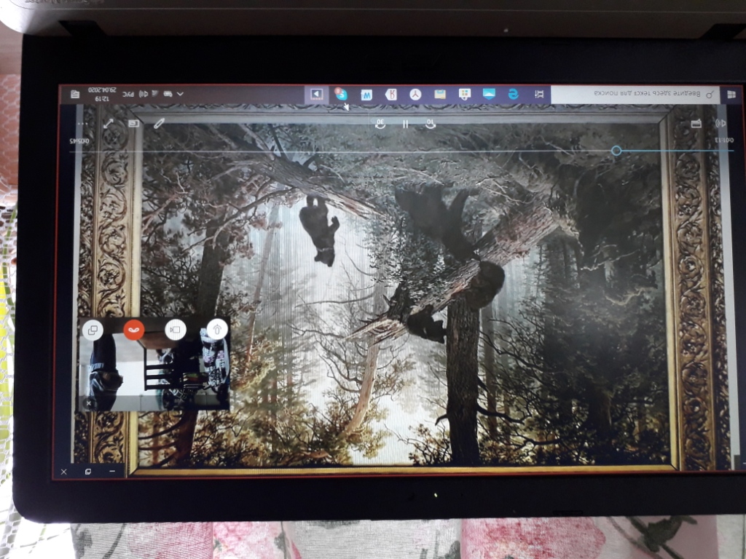
Task: Expand hidden system tray icons
Action: (x=181, y=94)
